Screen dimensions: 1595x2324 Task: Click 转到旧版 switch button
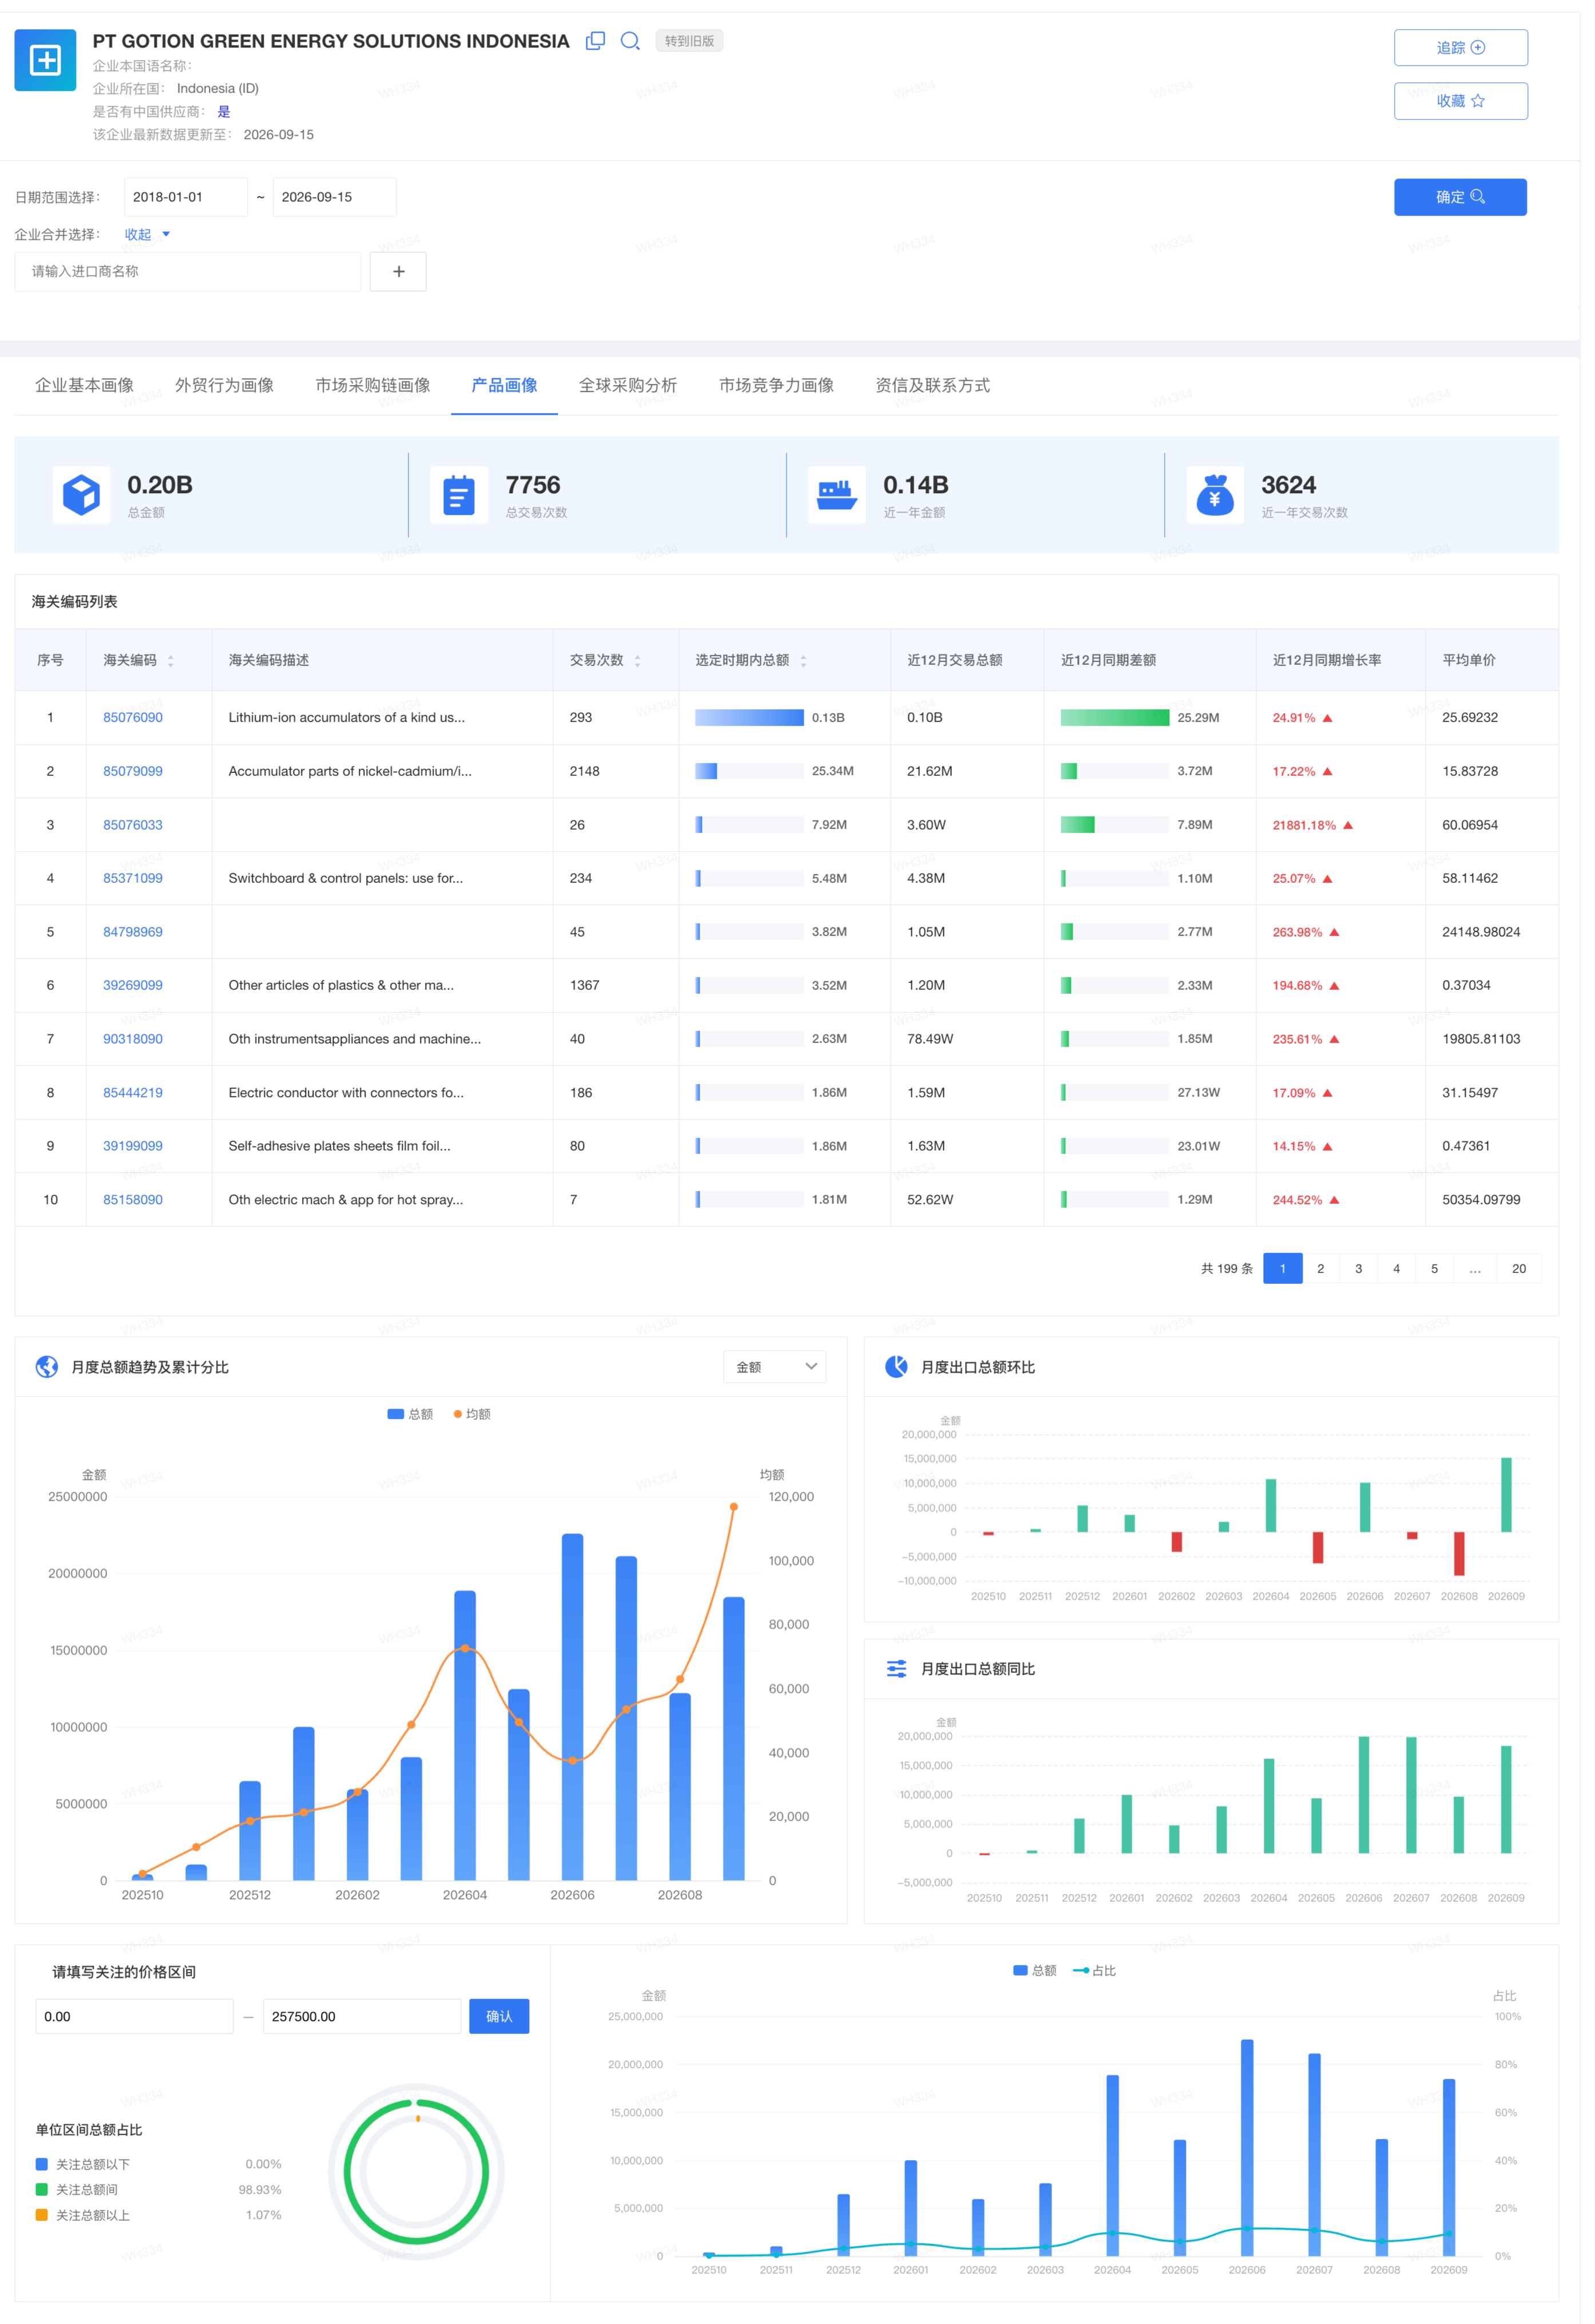point(690,41)
